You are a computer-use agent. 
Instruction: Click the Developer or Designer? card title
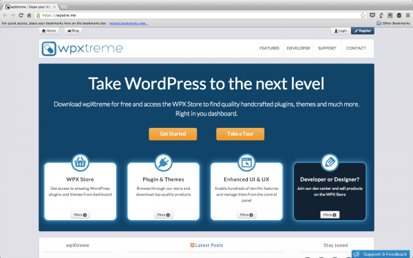330,180
